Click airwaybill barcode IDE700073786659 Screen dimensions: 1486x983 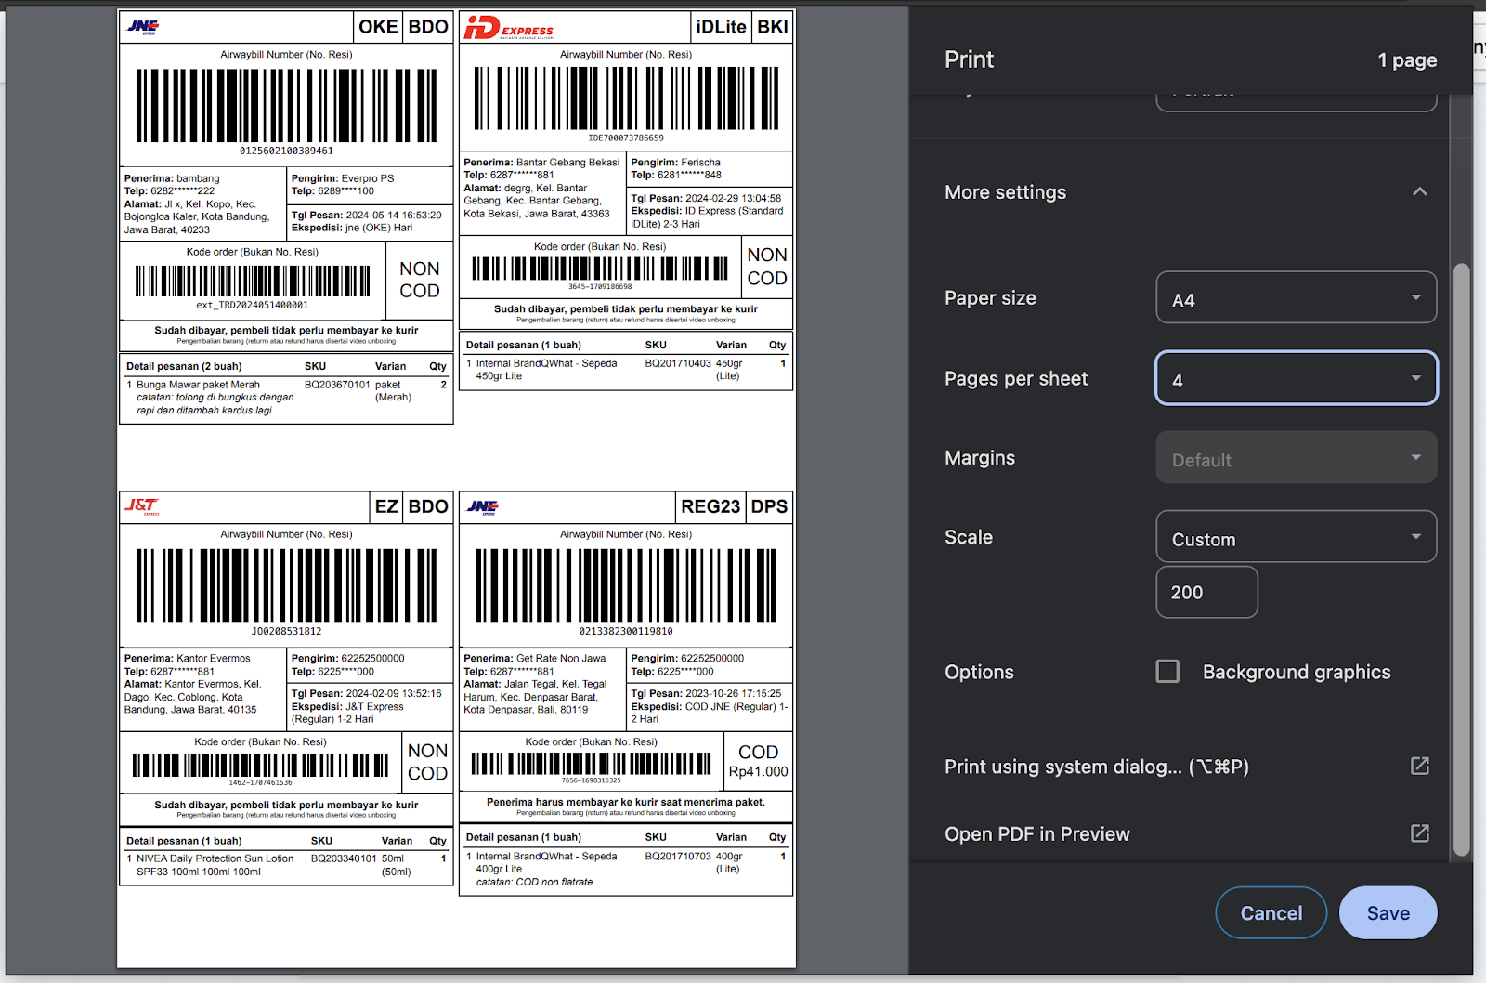[626, 98]
